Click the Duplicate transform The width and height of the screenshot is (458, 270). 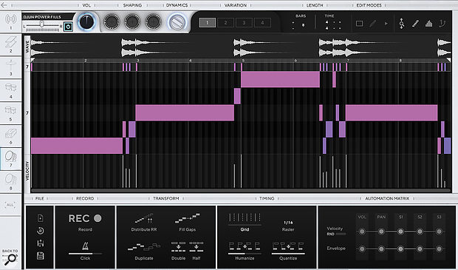[144, 251]
